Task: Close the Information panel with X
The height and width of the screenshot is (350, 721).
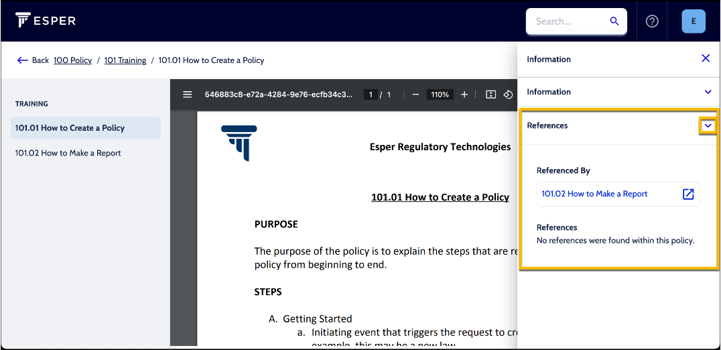Action: coord(706,58)
